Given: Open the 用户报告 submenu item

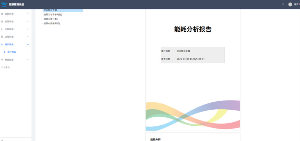Looking at the screenshot, I should click(12, 52).
